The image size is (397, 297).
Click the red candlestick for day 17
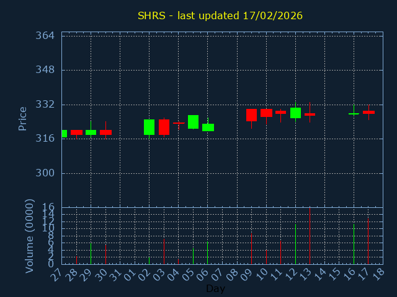tap(368, 112)
